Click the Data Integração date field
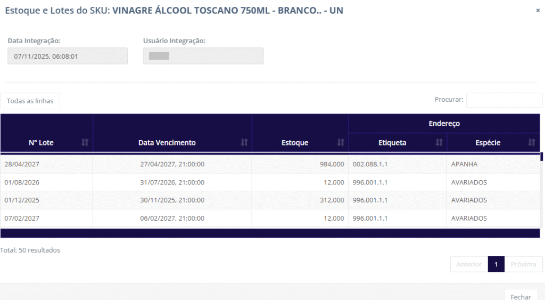 (x=68, y=56)
